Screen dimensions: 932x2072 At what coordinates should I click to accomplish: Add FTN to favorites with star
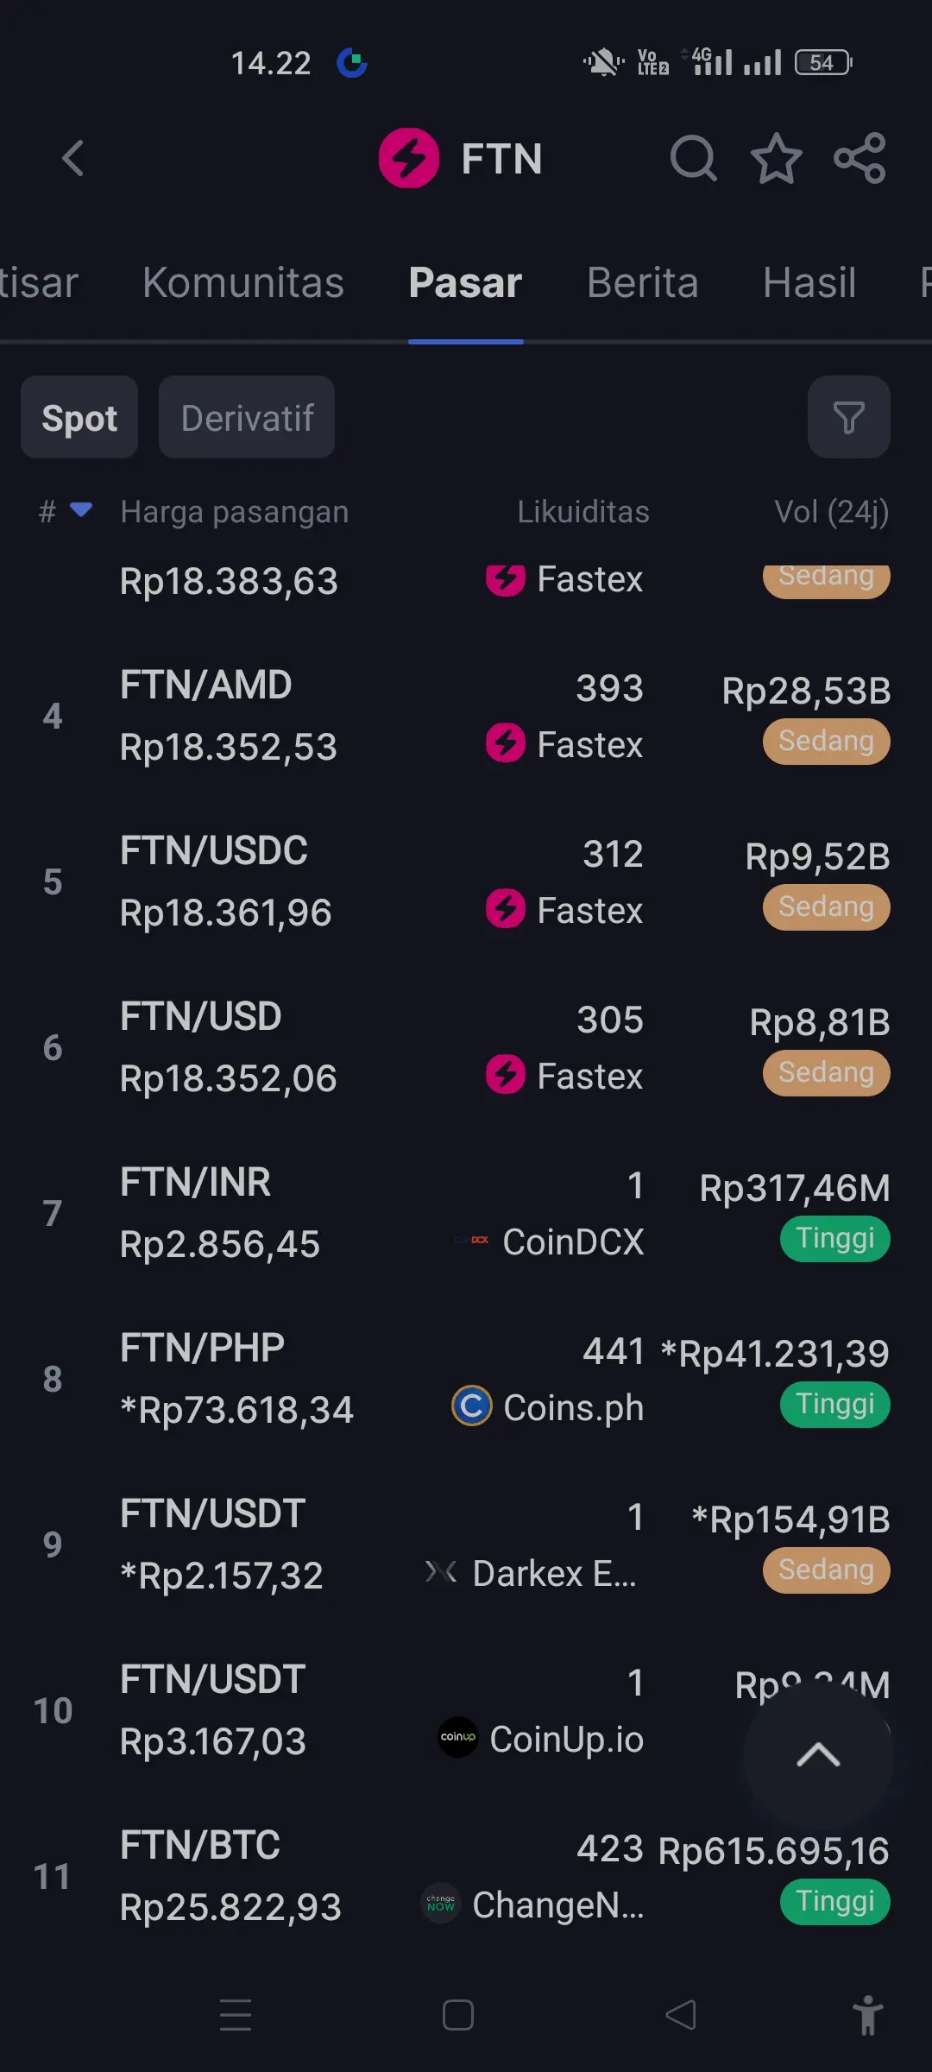coord(777,158)
